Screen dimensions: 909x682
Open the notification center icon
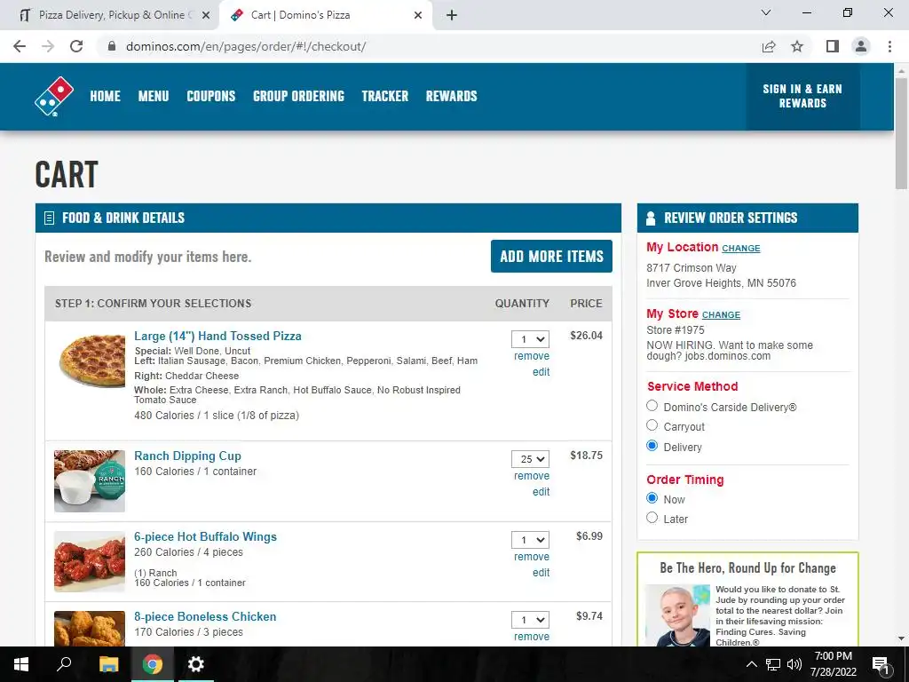[x=881, y=664]
